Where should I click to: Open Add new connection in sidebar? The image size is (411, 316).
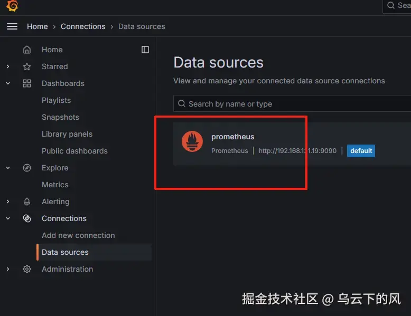(x=78, y=235)
